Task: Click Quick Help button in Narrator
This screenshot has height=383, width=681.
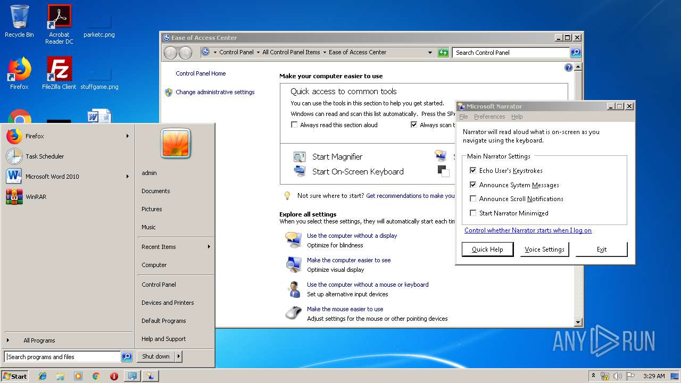Action: [x=487, y=249]
